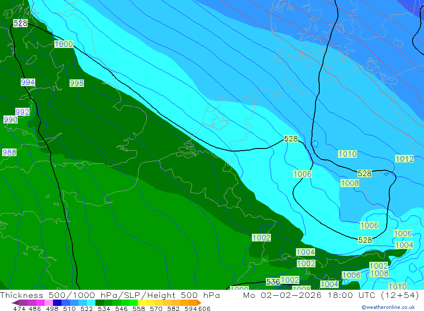This screenshot has height=311, width=424.
Task: Click the weatheronline.co.uk copyright link
Action: click(388, 307)
